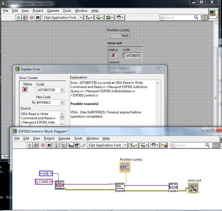Image resolution: width=222 pixels, height=211 pixels.
Task: Open File menu in Front Panel
Action: coord(6,11)
